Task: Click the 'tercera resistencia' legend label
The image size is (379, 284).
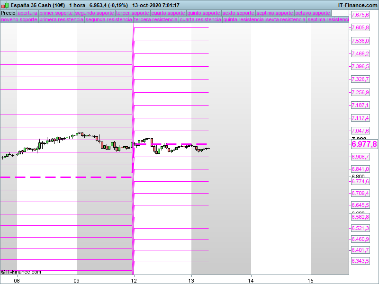Action: coord(155,20)
